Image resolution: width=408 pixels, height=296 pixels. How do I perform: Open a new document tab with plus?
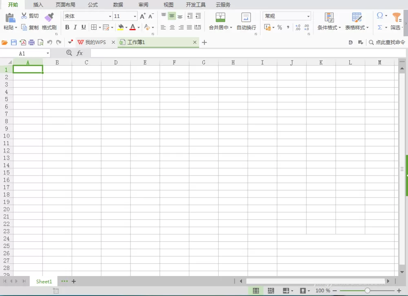pyautogui.click(x=204, y=42)
